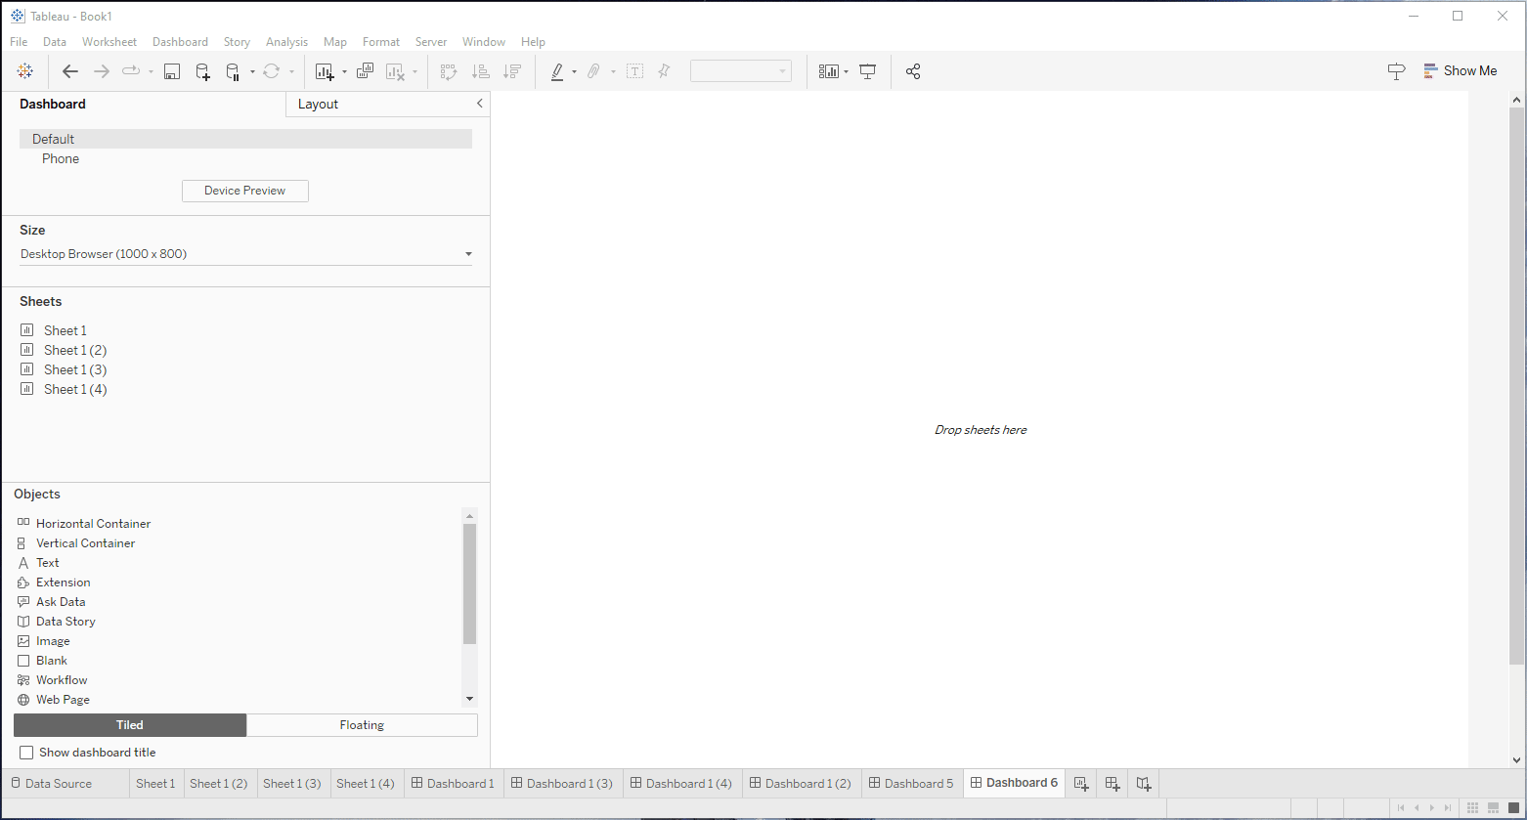Select Tiled layout mode
This screenshot has height=820, width=1527.
tap(130, 725)
